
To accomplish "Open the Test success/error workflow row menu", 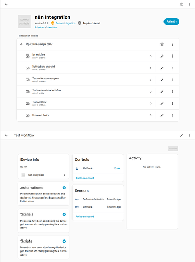I will 172,92.
